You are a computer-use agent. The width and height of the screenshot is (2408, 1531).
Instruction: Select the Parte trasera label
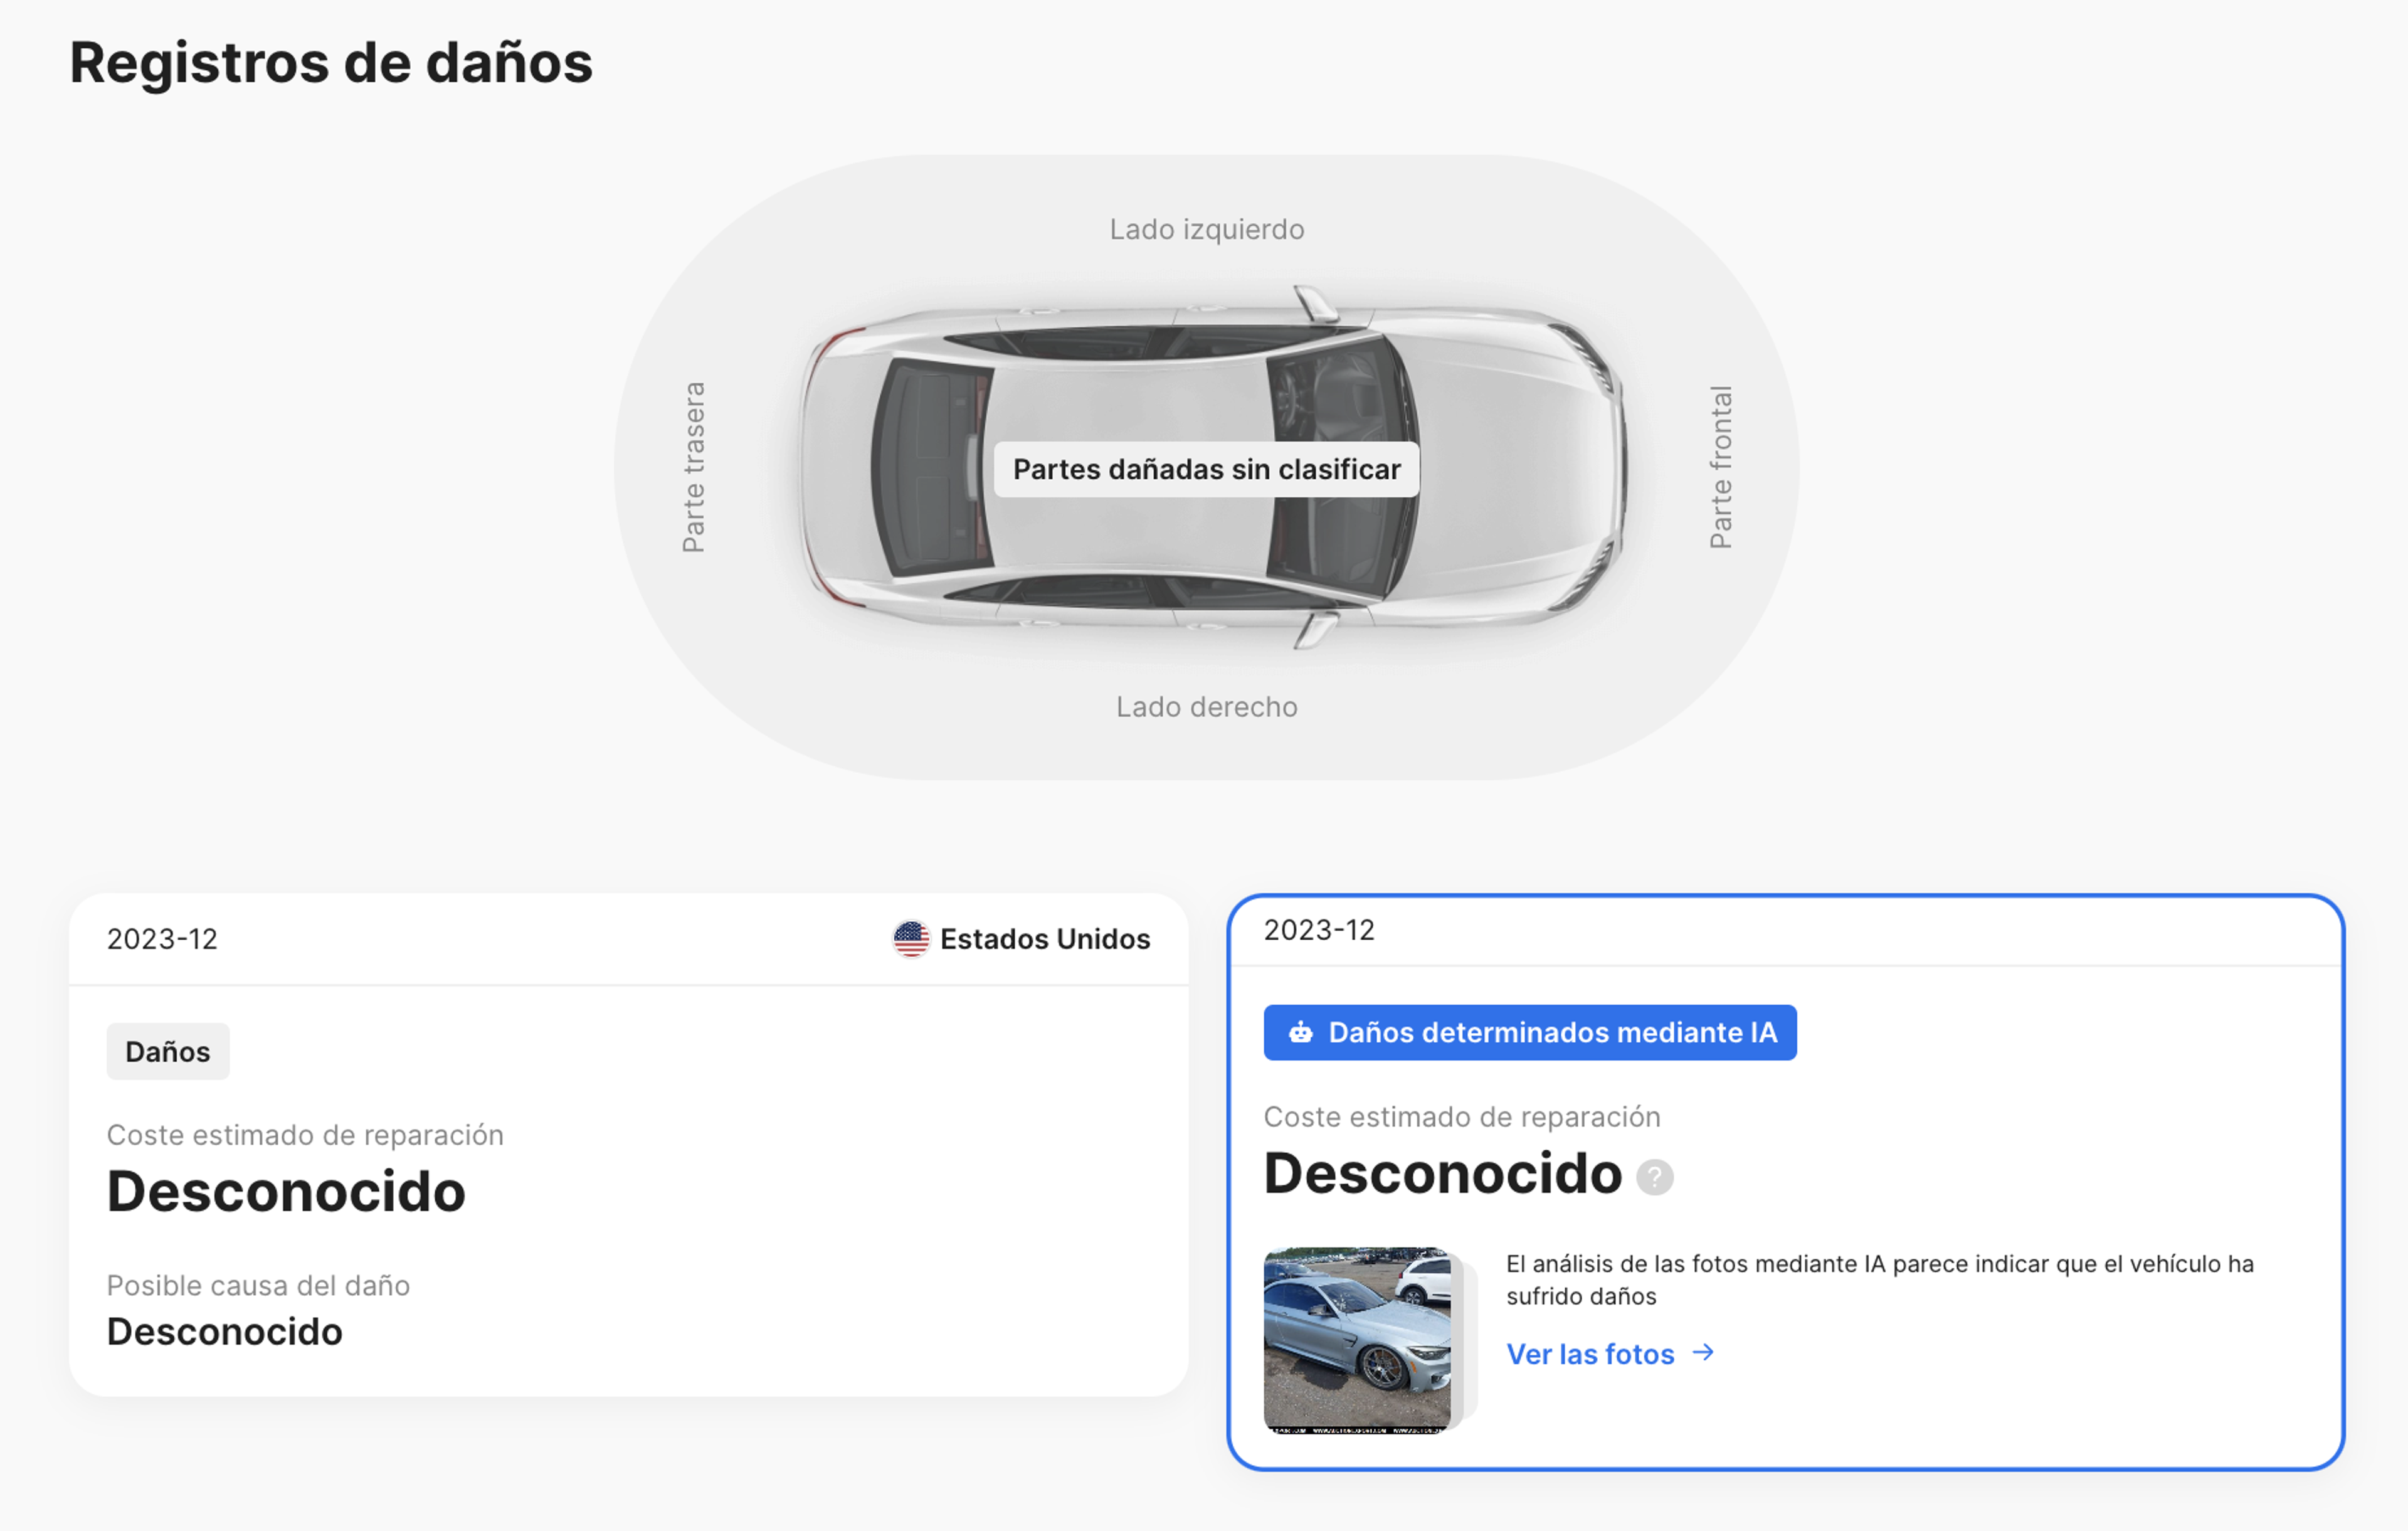(x=693, y=467)
